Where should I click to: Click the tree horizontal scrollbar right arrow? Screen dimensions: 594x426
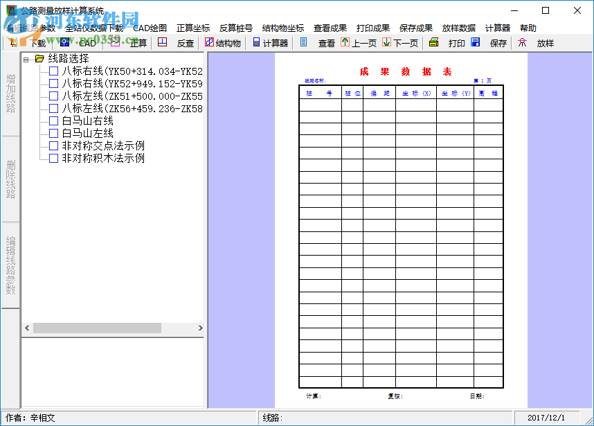click(x=200, y=328)
